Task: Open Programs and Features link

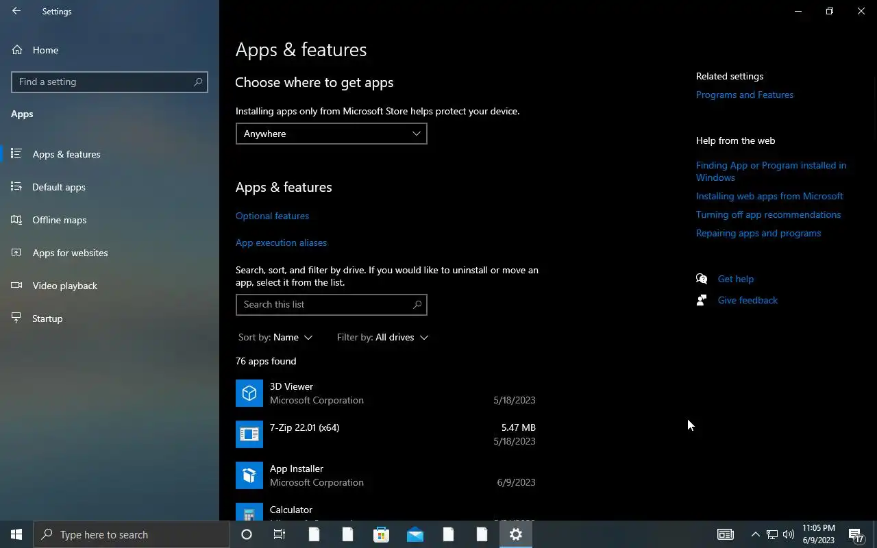Action: [745, 95]
